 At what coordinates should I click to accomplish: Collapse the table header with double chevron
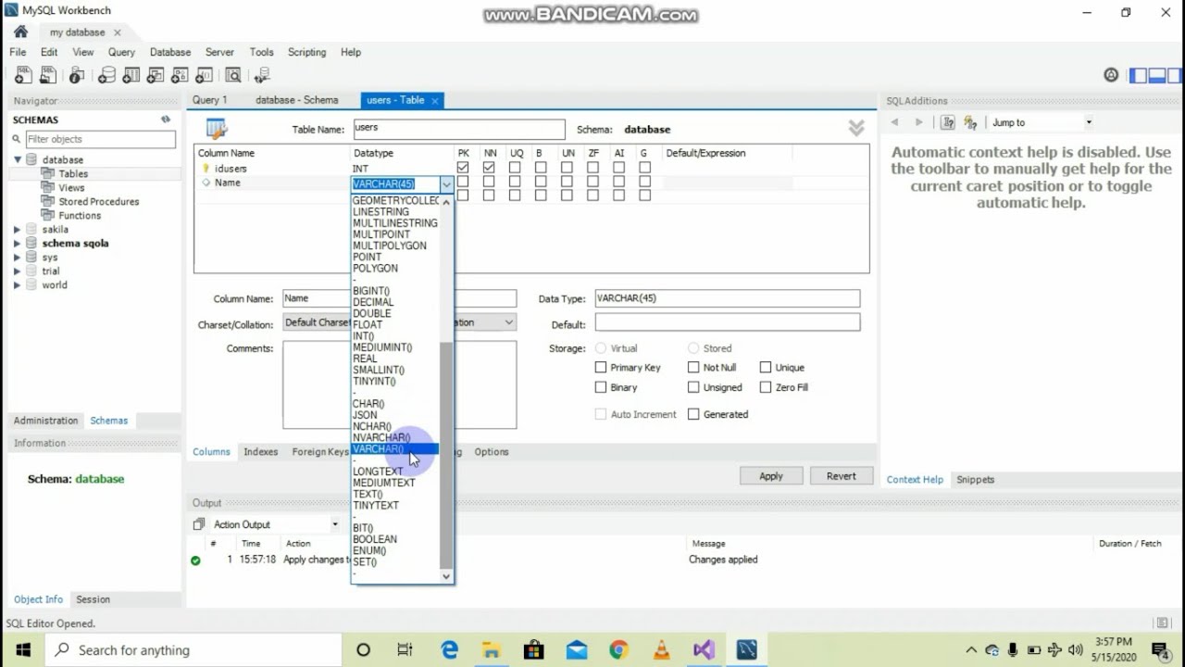(856, 128)
